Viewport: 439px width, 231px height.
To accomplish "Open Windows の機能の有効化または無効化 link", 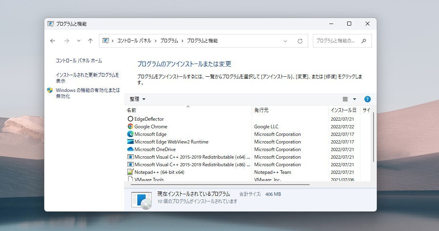I will click(x=88, y=93).
